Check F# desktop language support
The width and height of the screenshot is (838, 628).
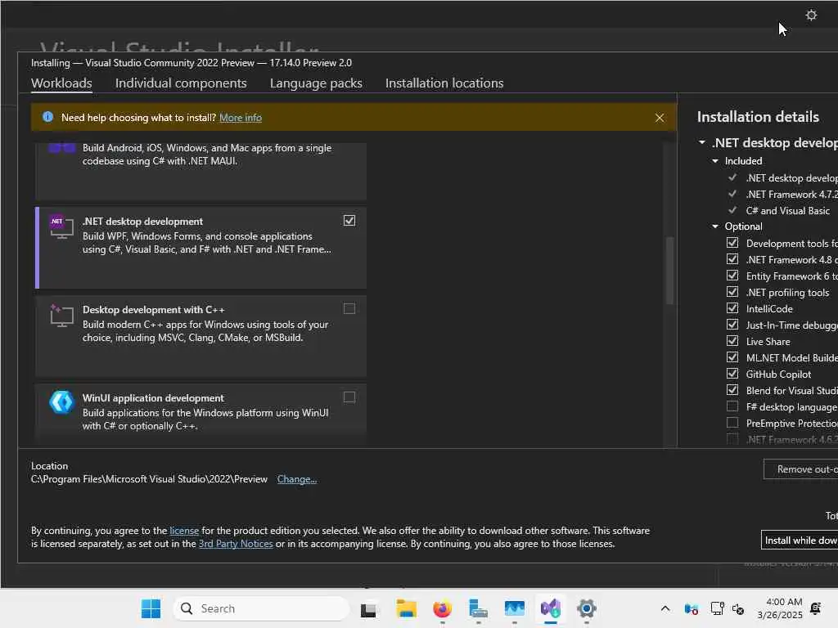tap(732, 406)
